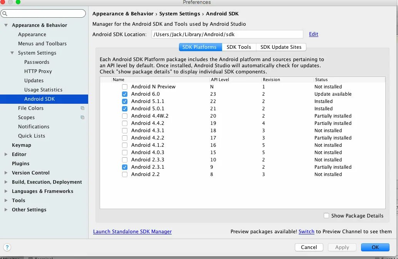The image size is (398, 259).
Task: Select HTTP Proxy settings
Action: [x=38, y=71]
